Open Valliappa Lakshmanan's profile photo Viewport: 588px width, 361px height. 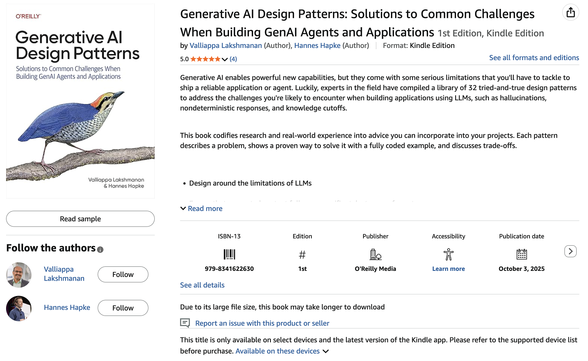pos(19,275)
